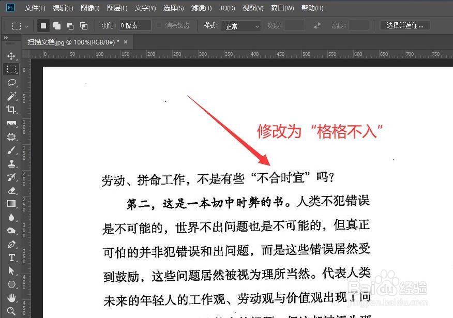Click the 选择并遮住 button

point(405,26)
